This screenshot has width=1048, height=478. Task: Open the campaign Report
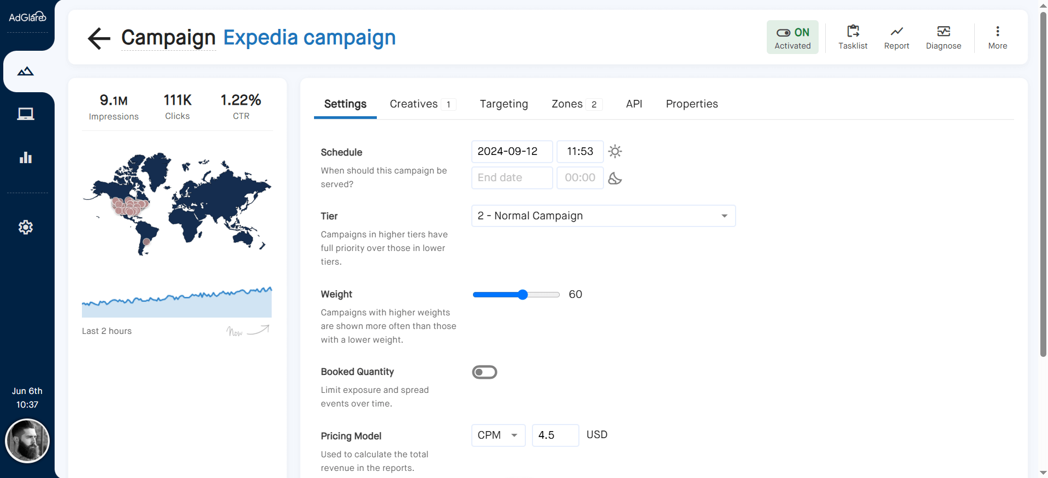click(896, 37)
